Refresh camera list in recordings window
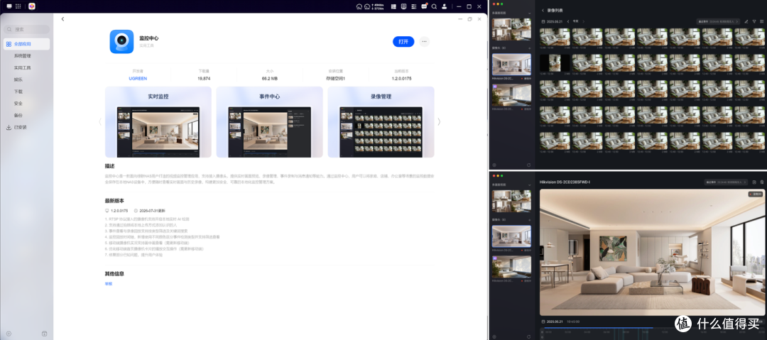The width and height of the screenshot is (767, 340). [529, 165]
